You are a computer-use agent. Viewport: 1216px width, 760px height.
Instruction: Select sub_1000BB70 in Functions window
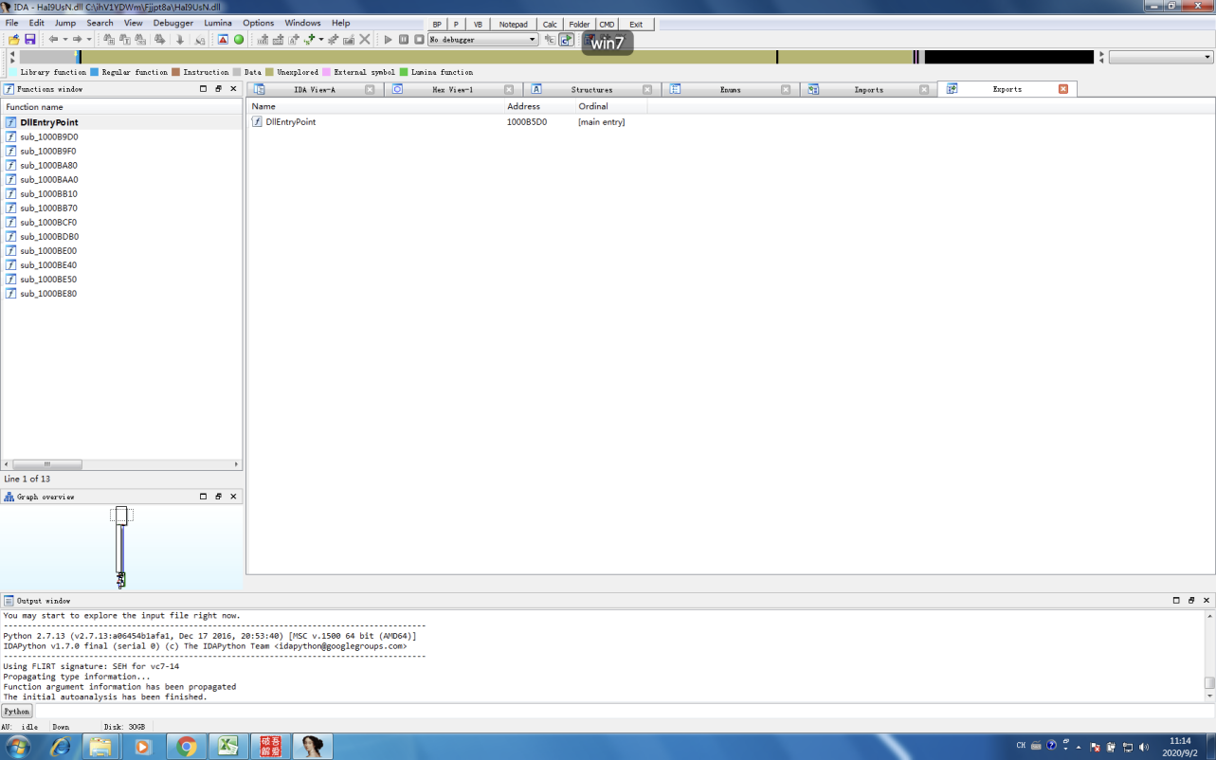coord(48,208)
